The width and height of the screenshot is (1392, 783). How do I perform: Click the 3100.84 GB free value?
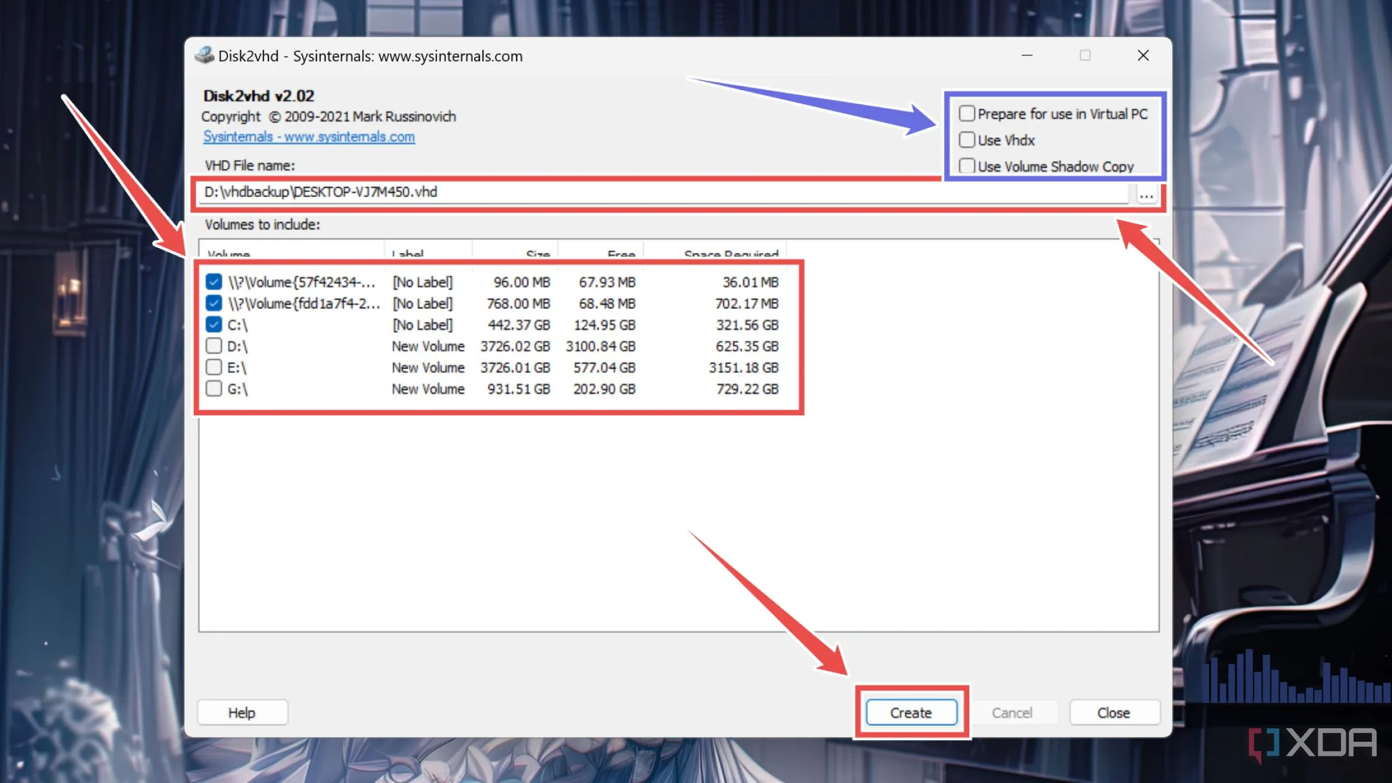pos(600,346)
